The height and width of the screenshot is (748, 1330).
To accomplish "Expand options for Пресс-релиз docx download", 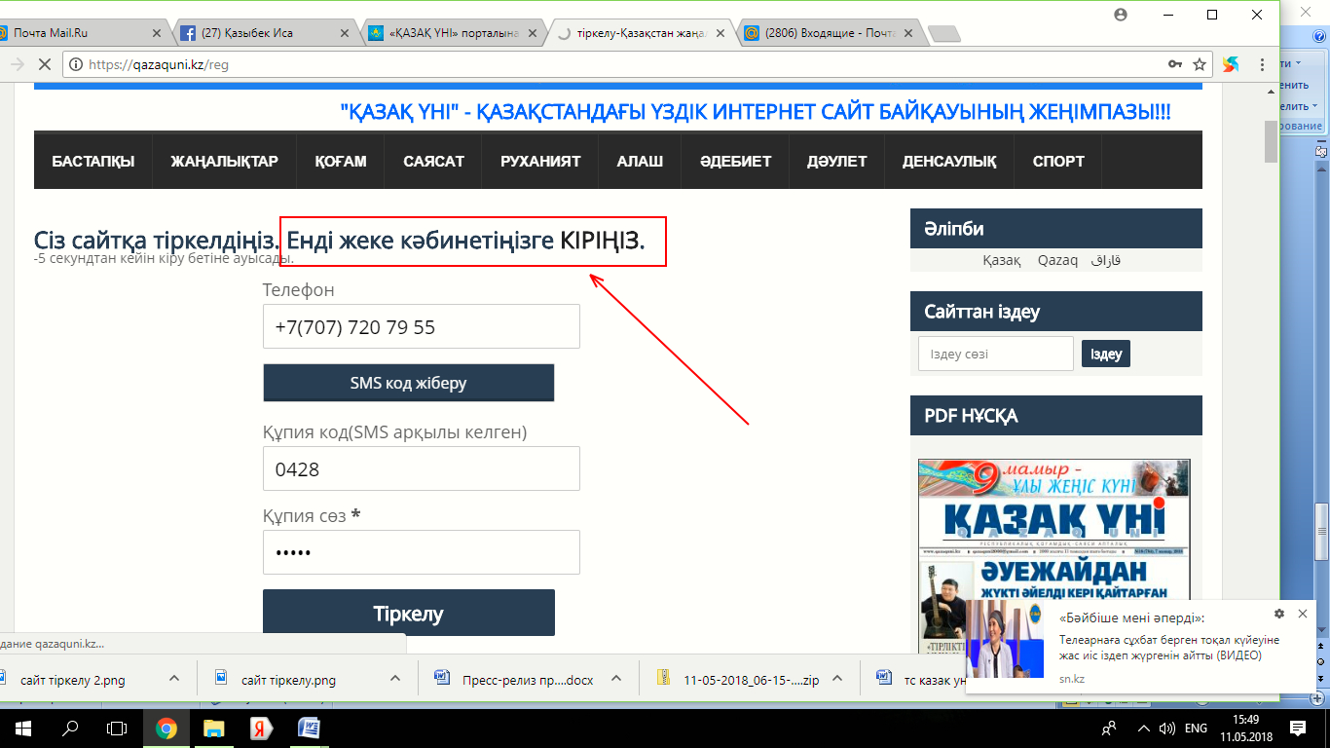I will click(616, 679).
